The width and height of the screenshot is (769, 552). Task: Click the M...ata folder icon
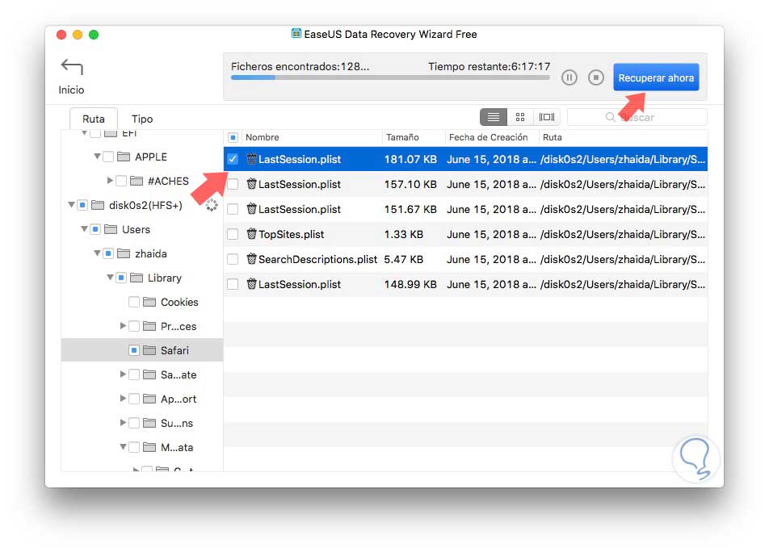coord(149,447)
